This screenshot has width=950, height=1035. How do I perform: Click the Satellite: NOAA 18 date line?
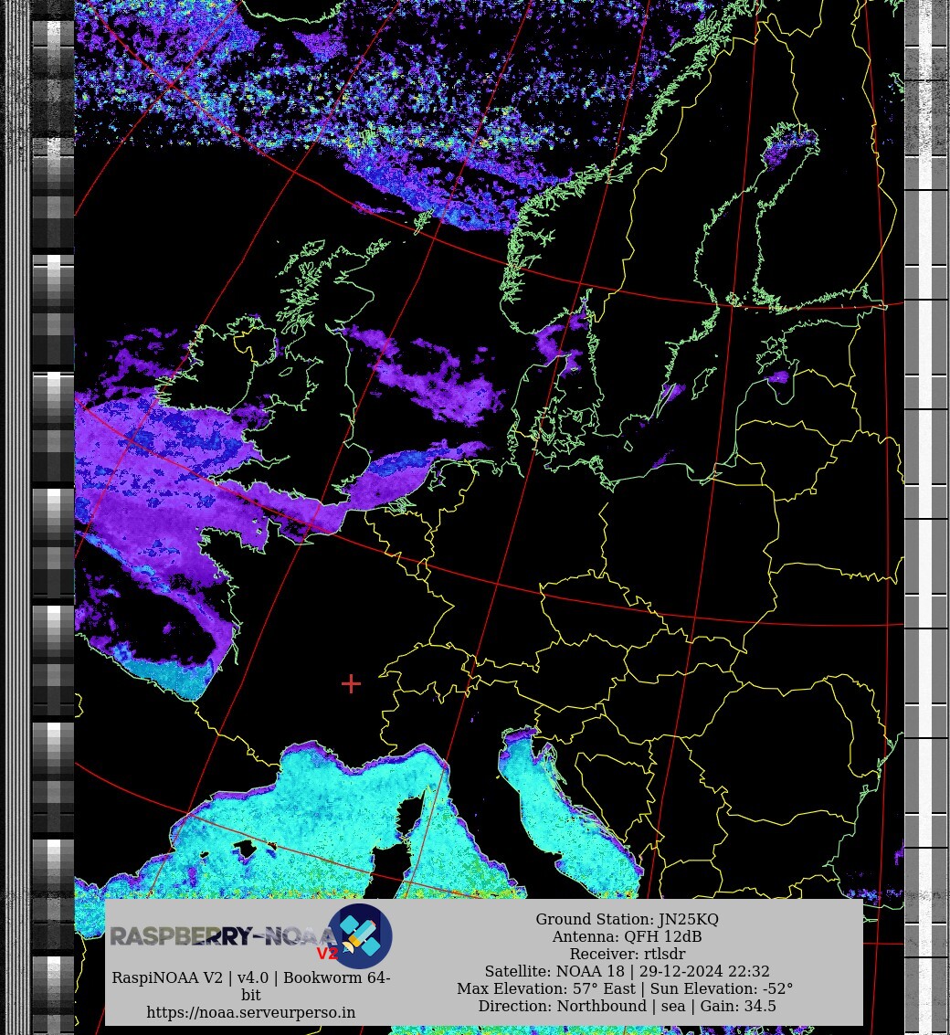[627, 971]
